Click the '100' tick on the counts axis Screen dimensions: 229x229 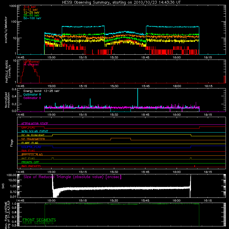13,22
